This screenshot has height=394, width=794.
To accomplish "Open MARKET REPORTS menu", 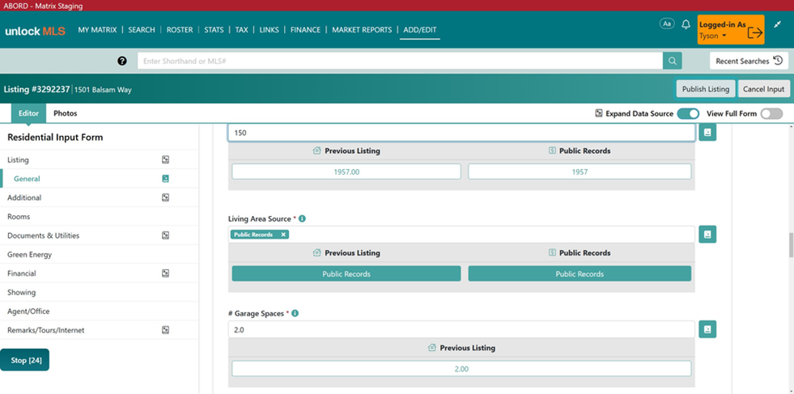I will pyautogui.click(x=362, y=30).
